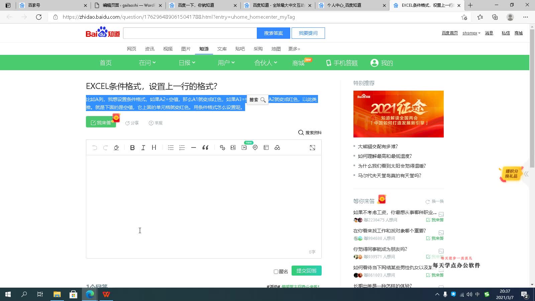Open 2021征途 promotional banner

[x=399, y=114]
